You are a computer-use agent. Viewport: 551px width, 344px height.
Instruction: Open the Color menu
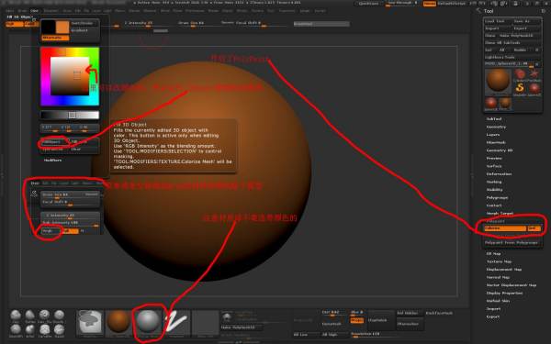35,11
